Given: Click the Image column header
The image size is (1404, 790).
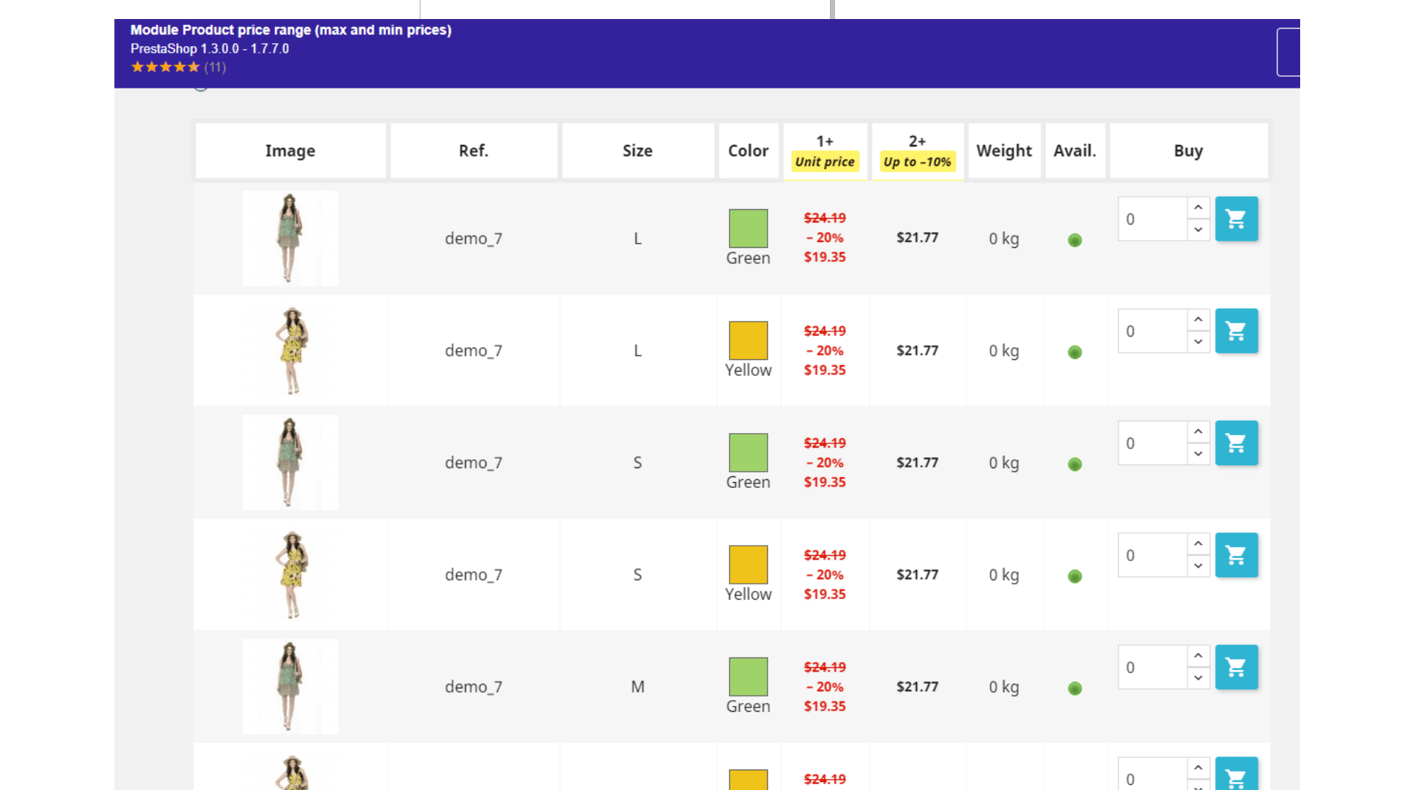Looking at the screenshot, I should (290, 151).
